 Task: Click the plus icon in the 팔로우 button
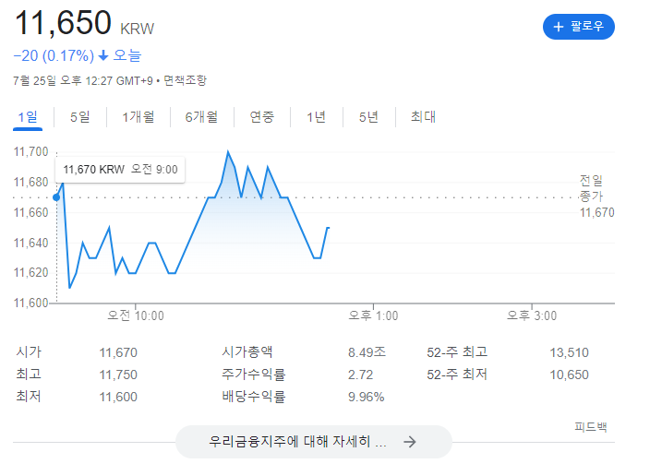559,27
